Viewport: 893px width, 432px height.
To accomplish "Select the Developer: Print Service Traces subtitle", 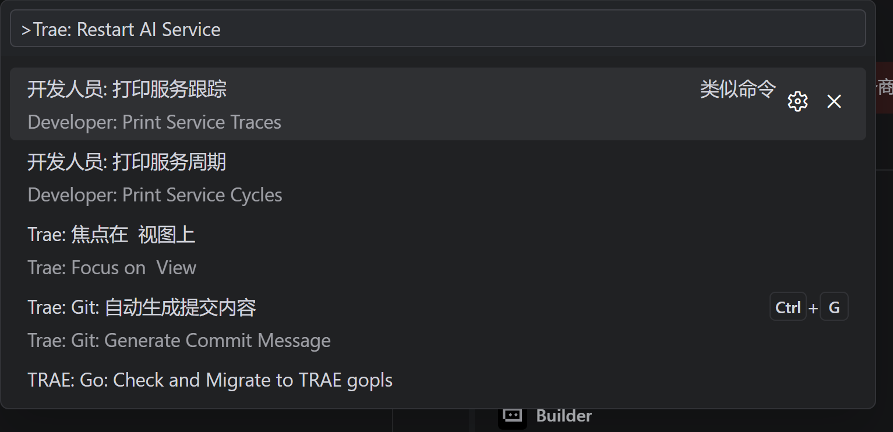I will 154,122.
